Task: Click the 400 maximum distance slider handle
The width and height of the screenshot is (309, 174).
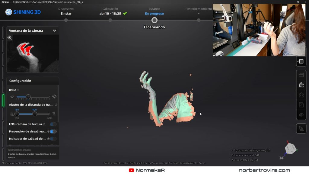Action: (x=34, y=114)
